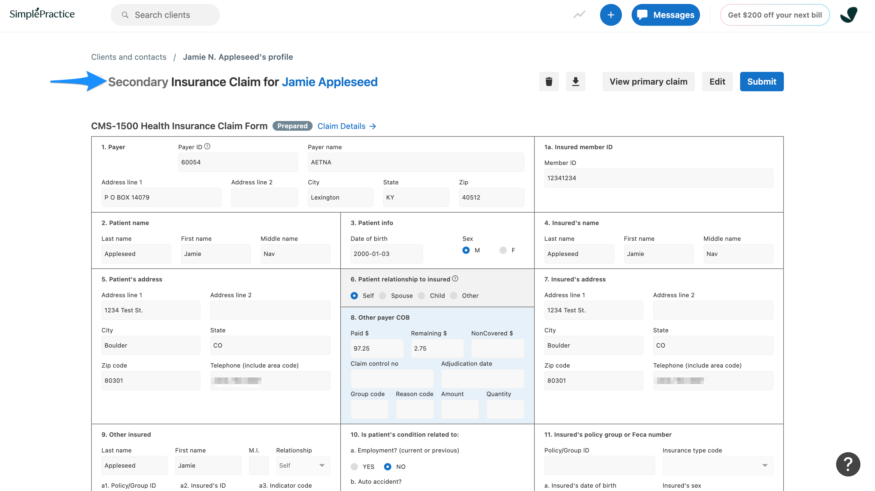This screenshot has width=875, height=491.
Task: Select Other relationship radio
Action: 454,295
